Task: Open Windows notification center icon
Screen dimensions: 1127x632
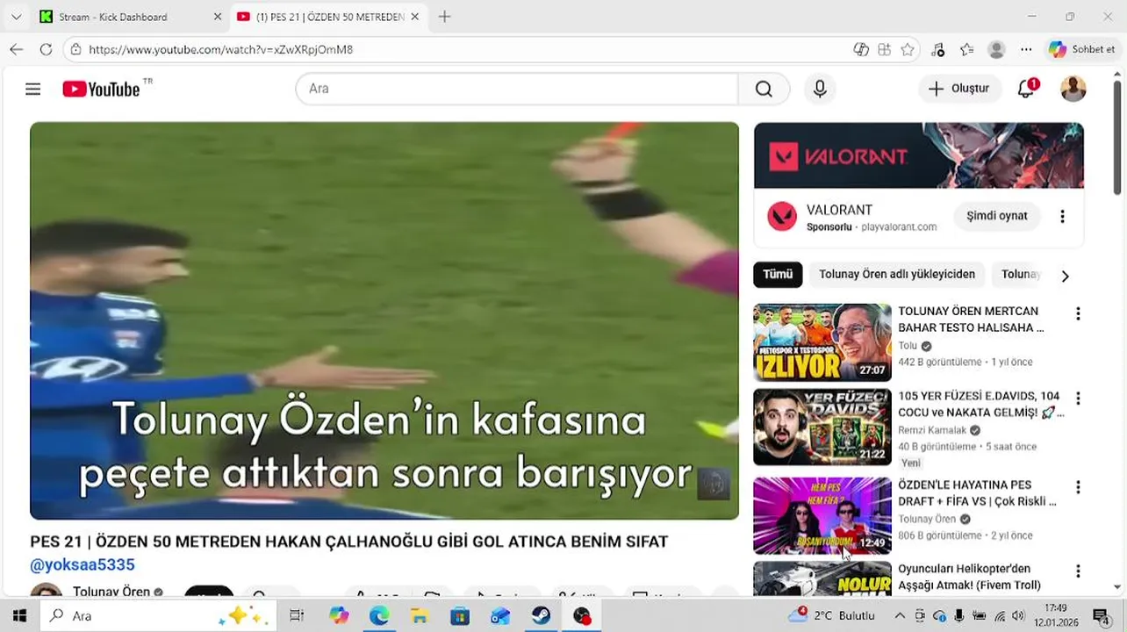Action: point(1101,616)
